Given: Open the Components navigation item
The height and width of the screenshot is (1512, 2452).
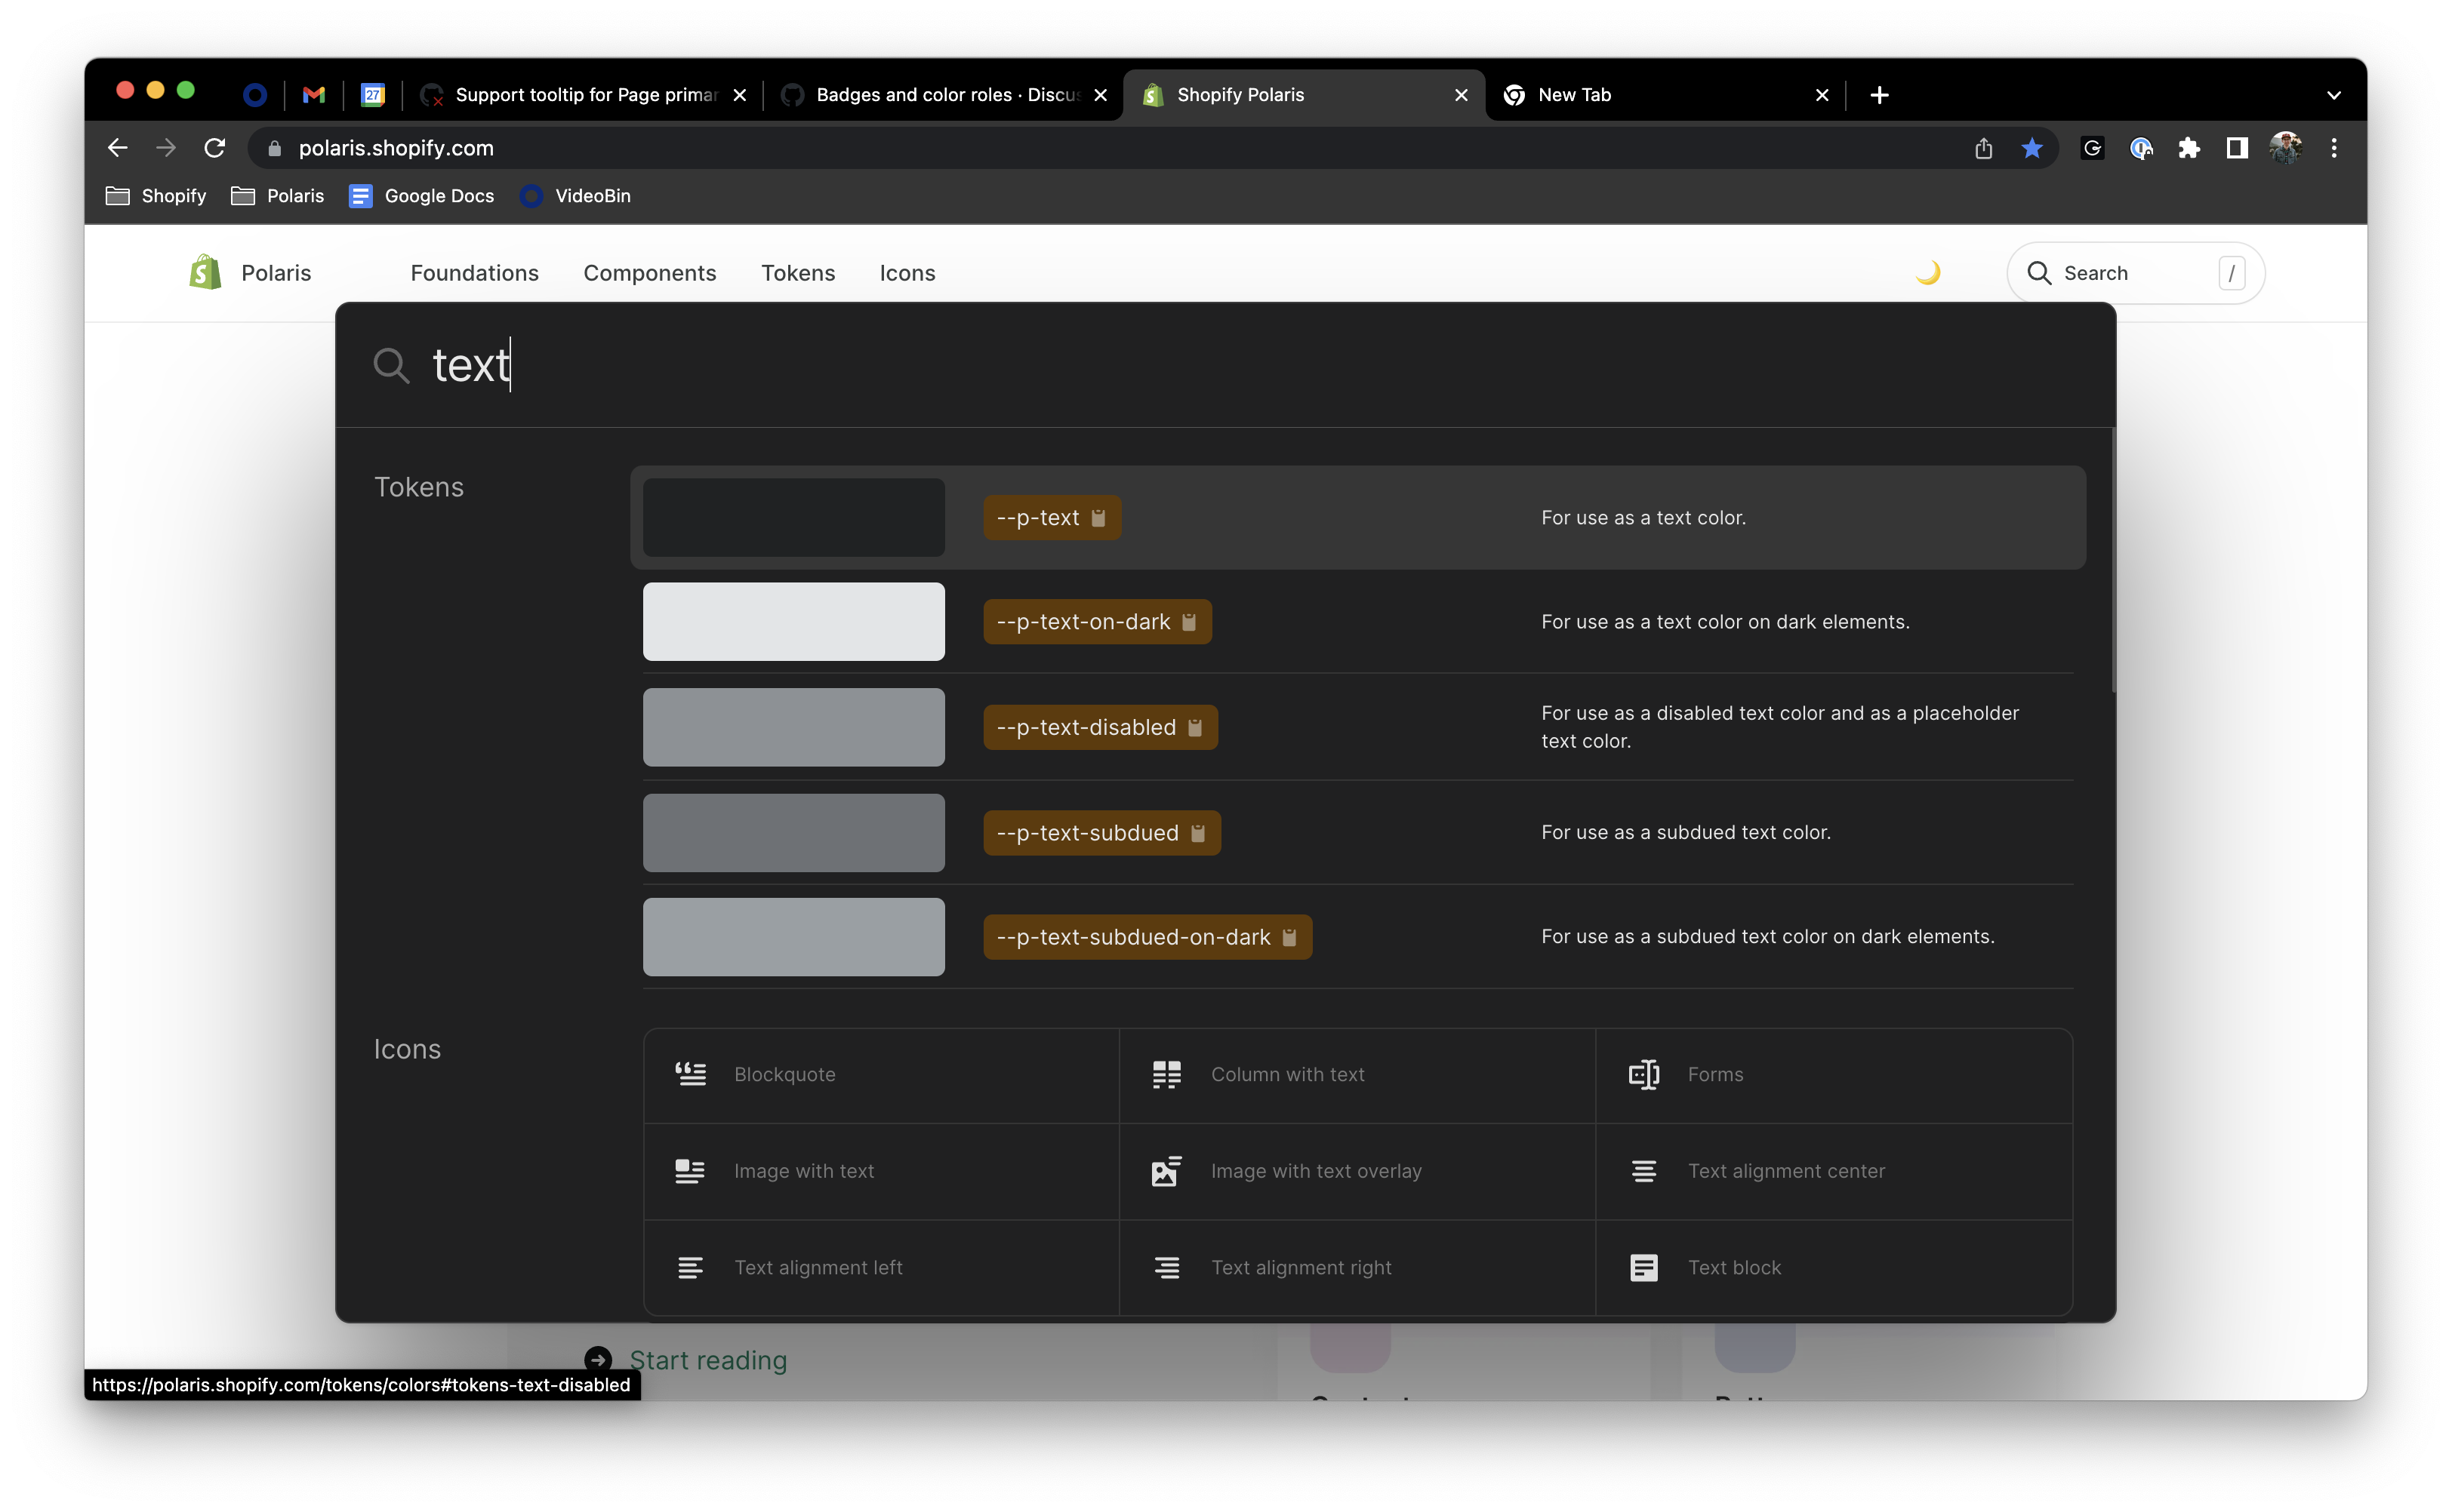Looking at the screenshot, I should (649, 272).
